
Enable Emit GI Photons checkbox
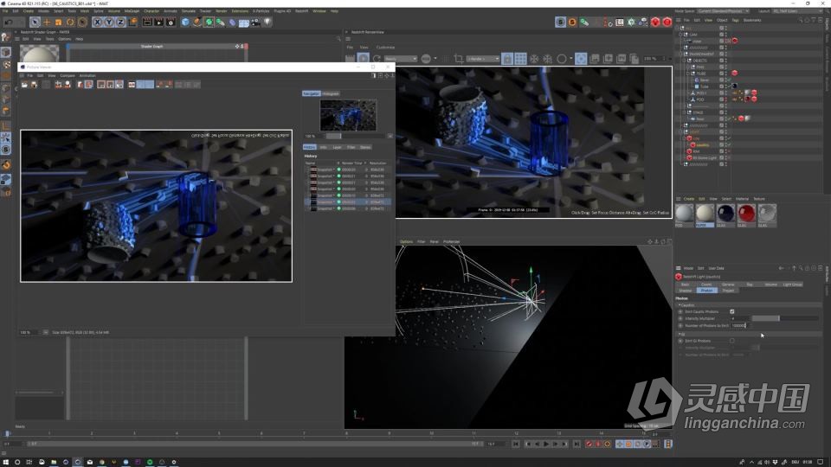[732, 341]
